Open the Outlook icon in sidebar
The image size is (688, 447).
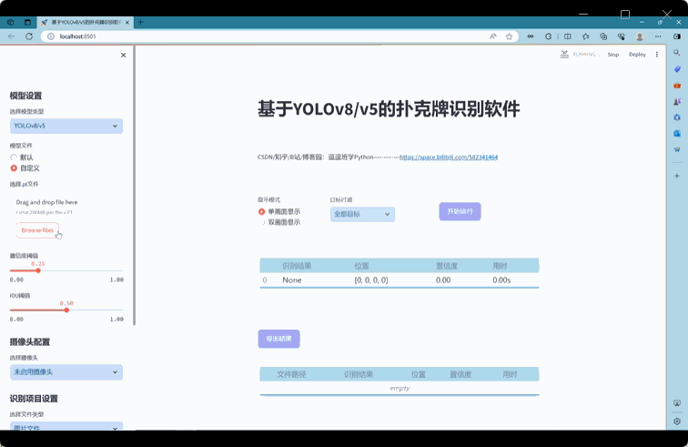[677, 133]
